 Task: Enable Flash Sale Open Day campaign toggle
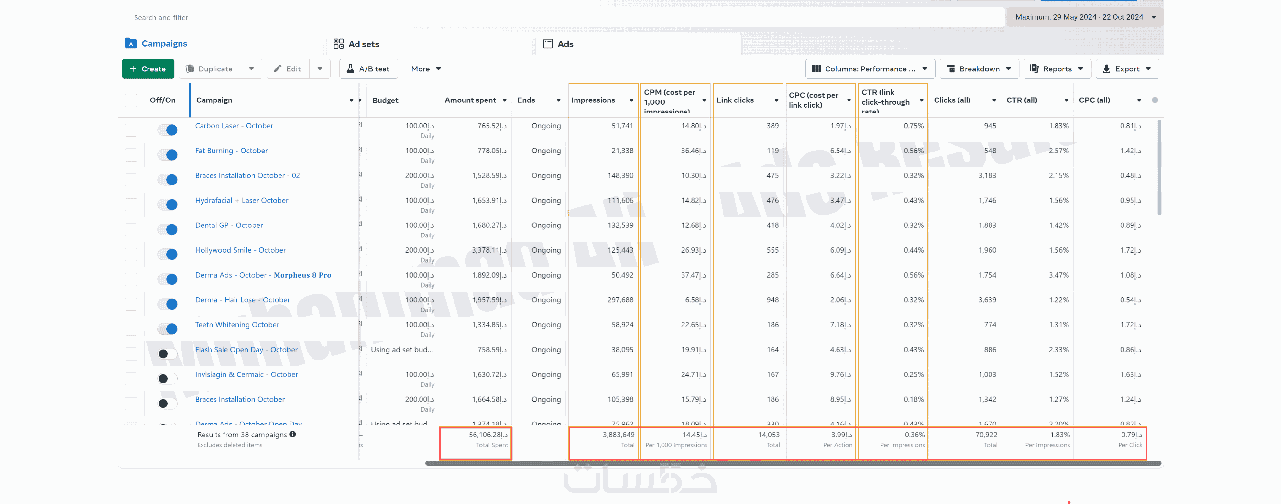168,353
